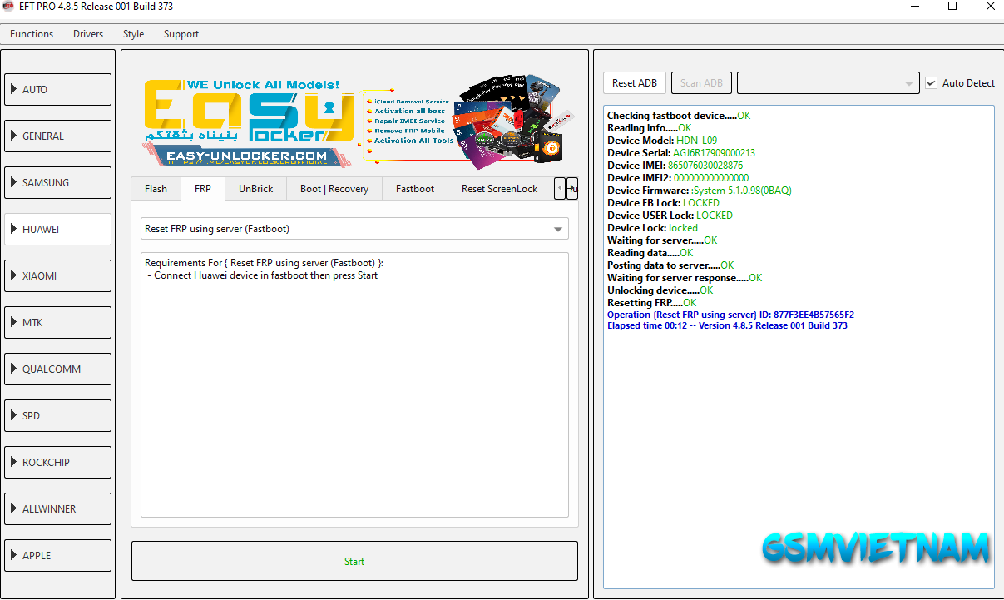The image size is (1004, 600).
Task: Click the Device USER Lock LOCKED line
Action: pos(670,216)
